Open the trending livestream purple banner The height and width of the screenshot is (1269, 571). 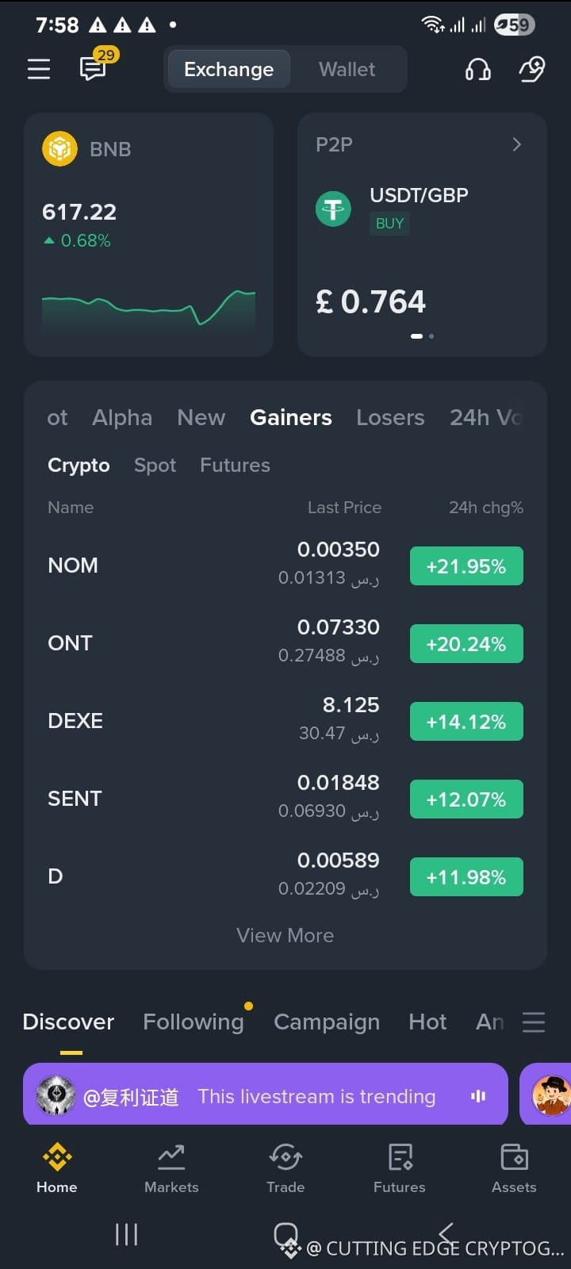click(265, 1094)
